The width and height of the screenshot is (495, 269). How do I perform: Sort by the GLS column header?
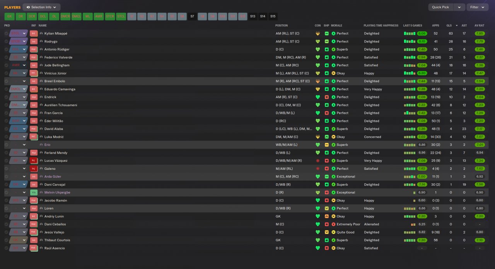[449, 25]
